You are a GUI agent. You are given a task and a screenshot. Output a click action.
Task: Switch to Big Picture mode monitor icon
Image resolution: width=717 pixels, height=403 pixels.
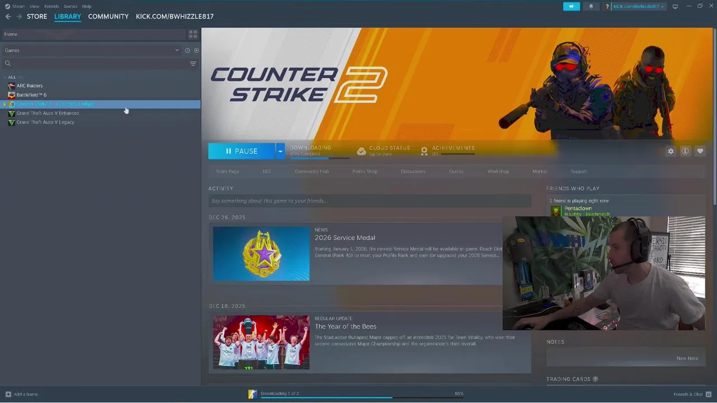[675, 6]
